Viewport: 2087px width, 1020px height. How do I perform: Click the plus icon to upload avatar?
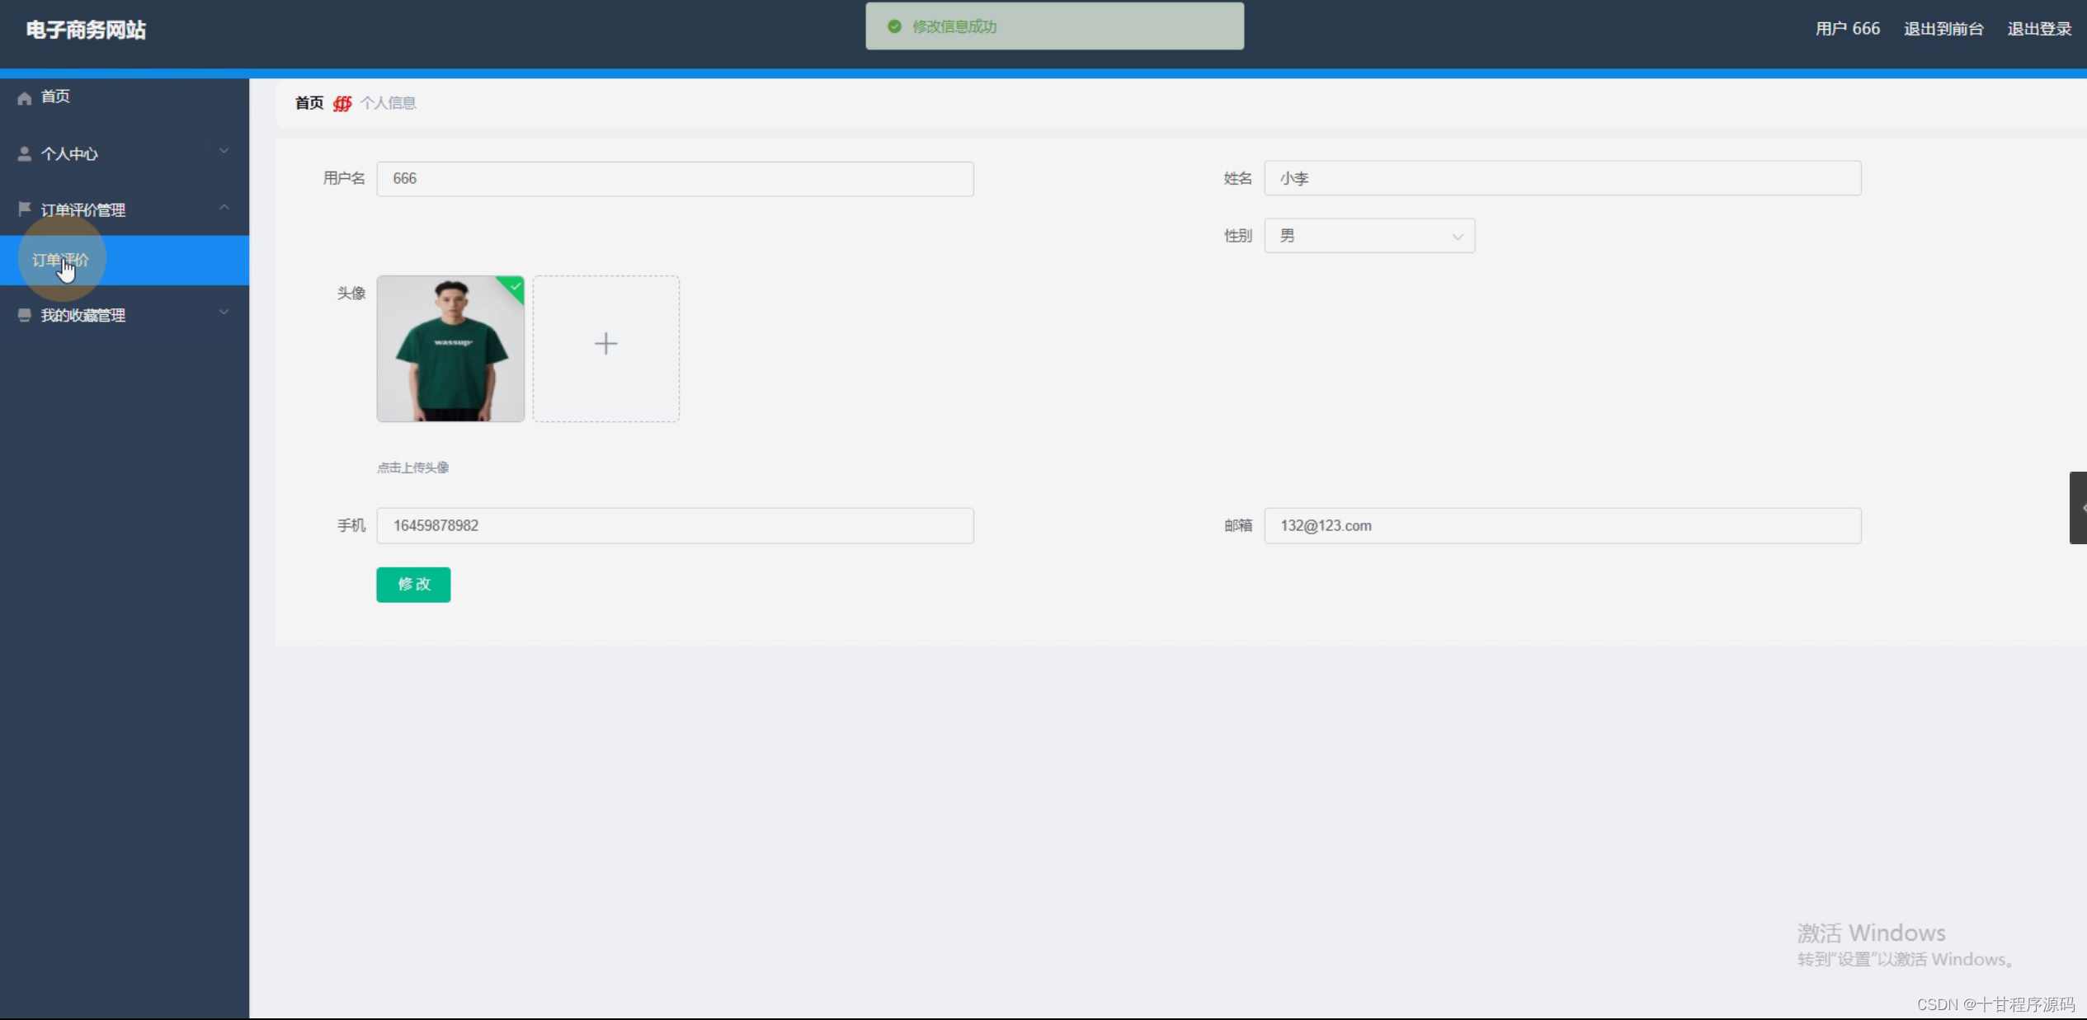coord(605,344)
